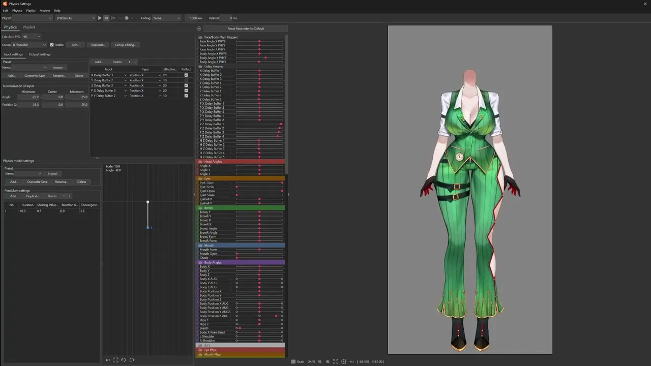Viewport: 651px width, 366px height.
Task: Open Type dropdown for X Delay Buffer 3
Action: pyautogui.click(x=144, y=75)
